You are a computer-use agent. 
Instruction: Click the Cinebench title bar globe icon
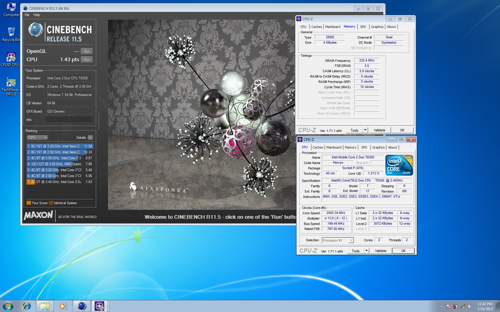pyautogui.click(x=25, y=8)
